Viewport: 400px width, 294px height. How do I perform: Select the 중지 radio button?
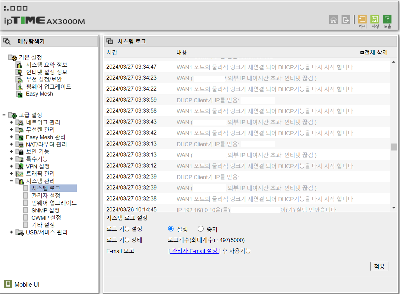click(x=200, y=229)
